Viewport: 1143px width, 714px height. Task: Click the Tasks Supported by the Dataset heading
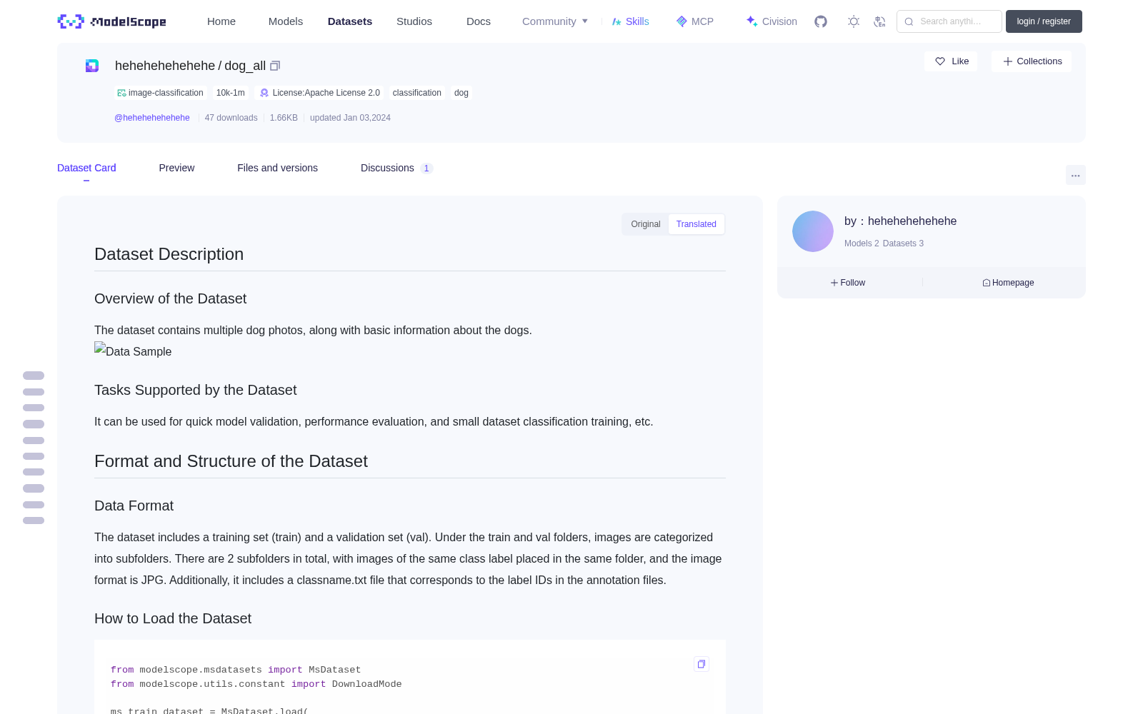pos(195,390)
